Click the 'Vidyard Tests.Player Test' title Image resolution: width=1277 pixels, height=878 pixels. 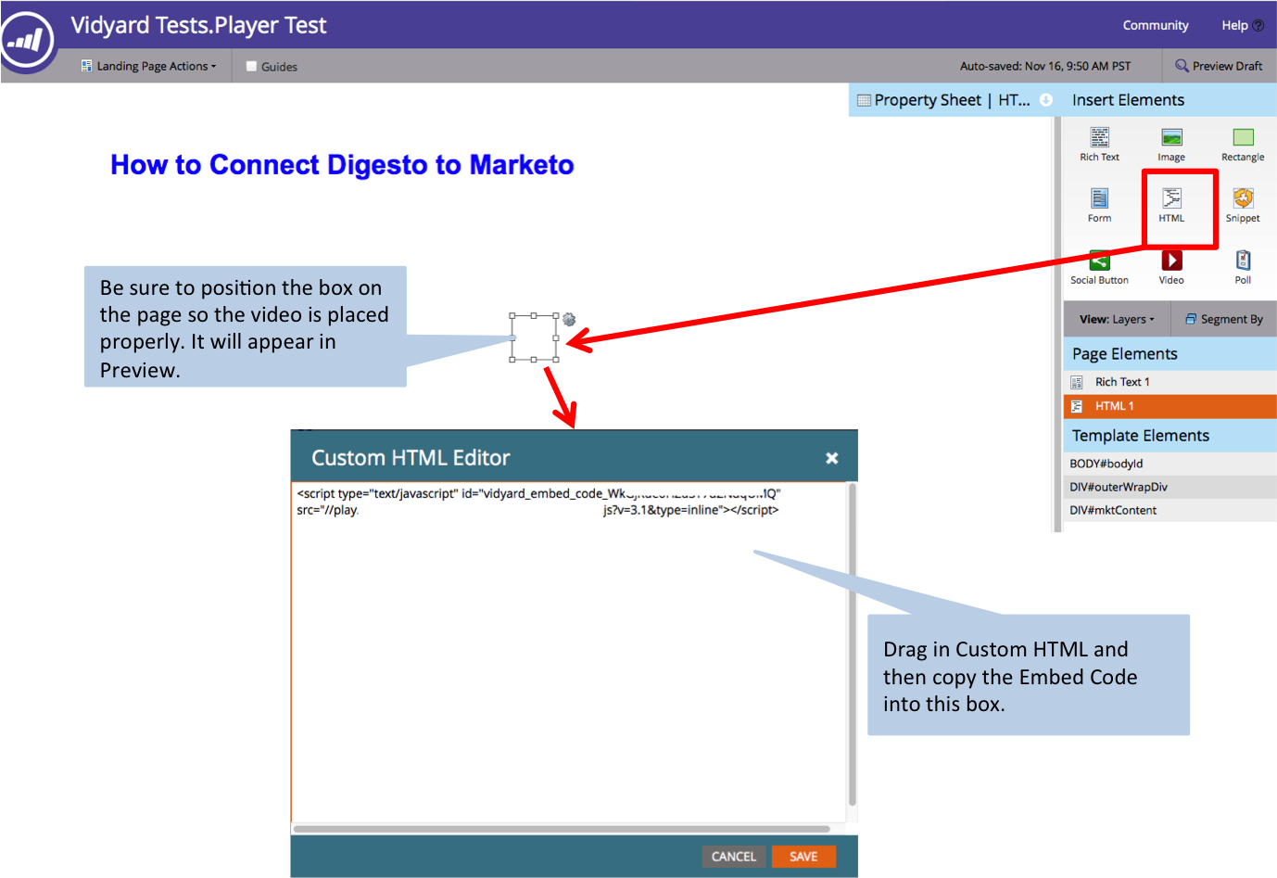[x=198, y=25]
